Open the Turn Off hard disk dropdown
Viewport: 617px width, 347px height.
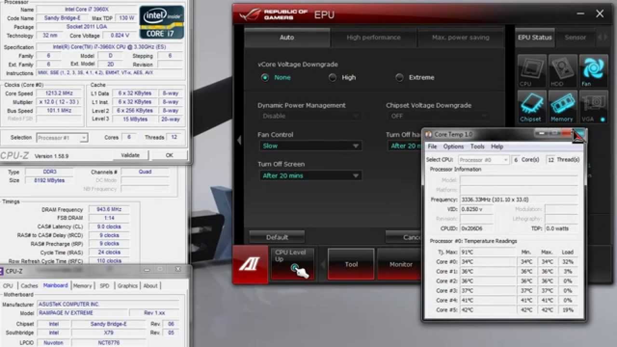405,146
